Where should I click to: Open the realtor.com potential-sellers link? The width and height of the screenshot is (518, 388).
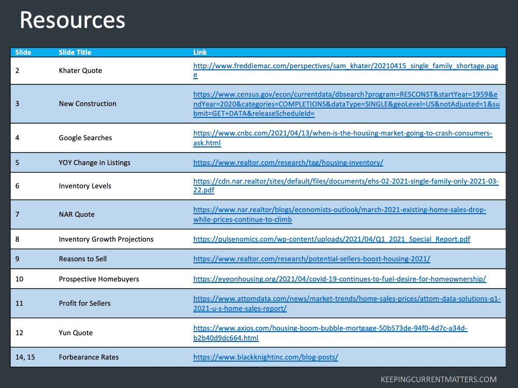coord(311,259)
